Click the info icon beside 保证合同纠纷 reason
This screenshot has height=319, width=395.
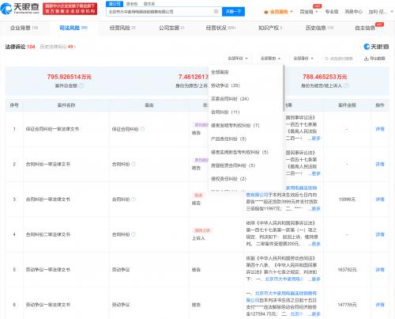click(x=142, y=129)
